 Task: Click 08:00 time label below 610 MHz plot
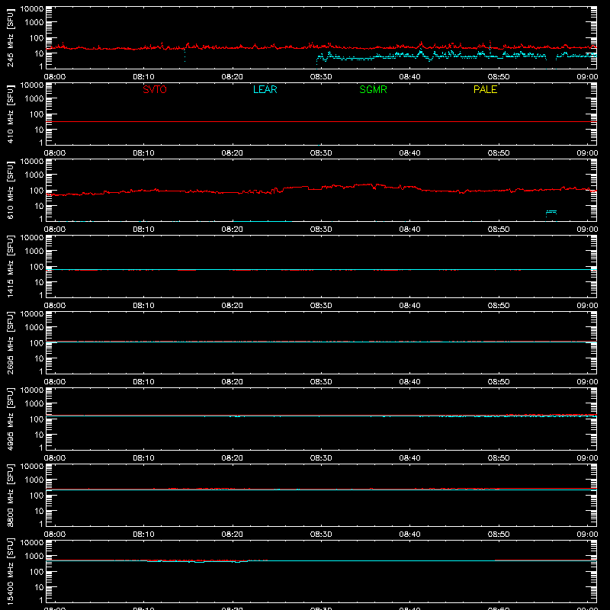tap(55, 230)
